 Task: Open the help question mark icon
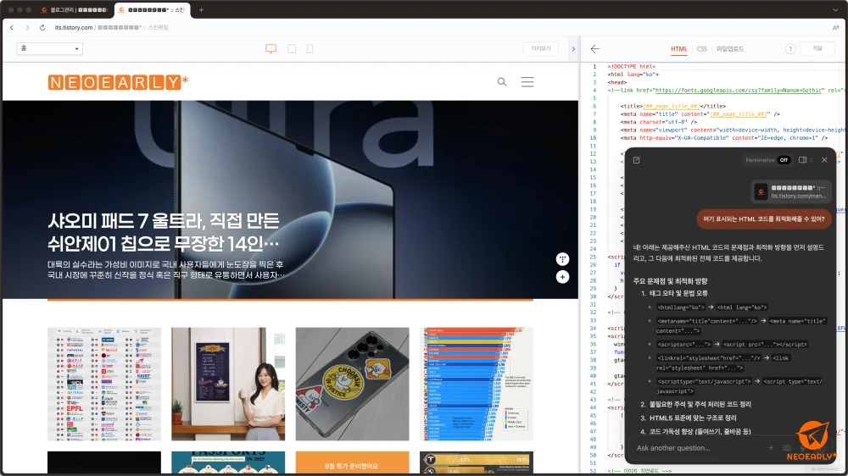[x=790, y=48]
